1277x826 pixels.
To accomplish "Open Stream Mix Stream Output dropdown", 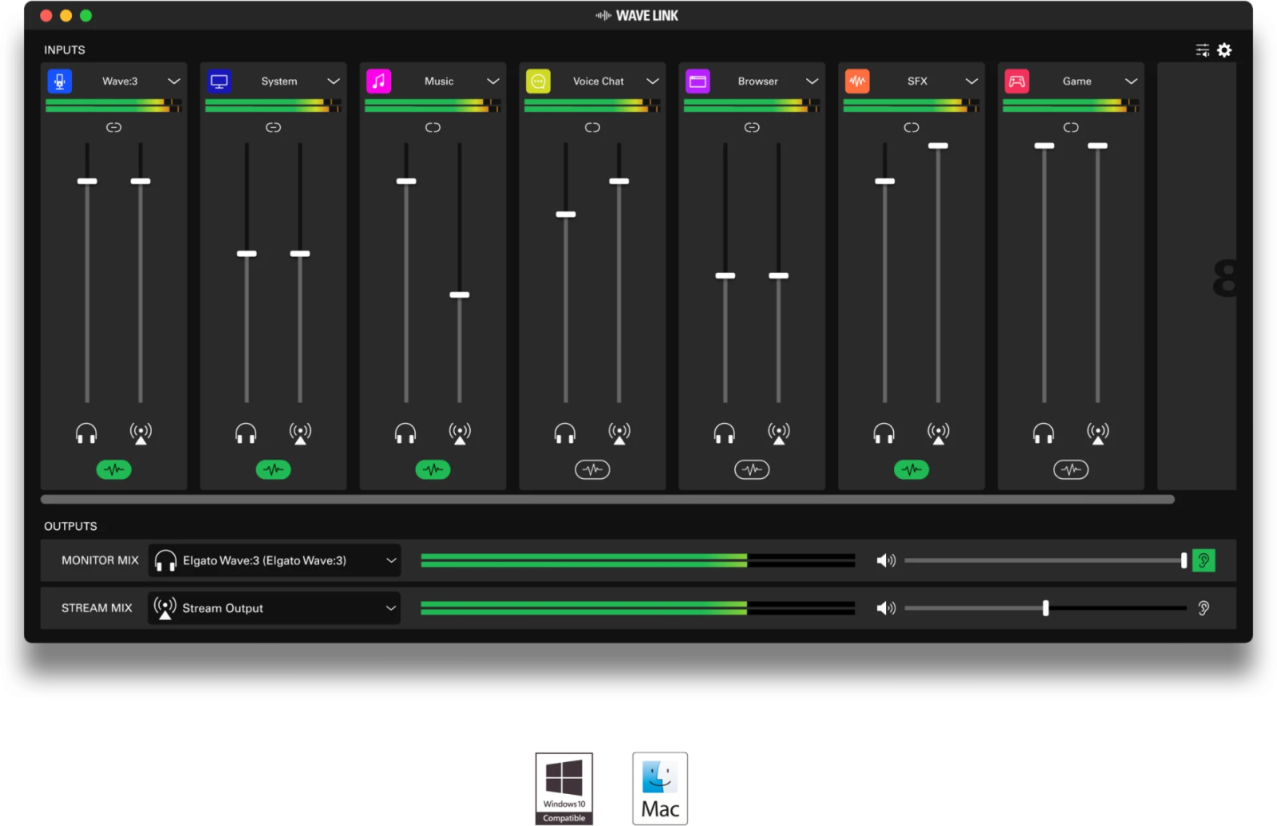I will coord(275,608).
